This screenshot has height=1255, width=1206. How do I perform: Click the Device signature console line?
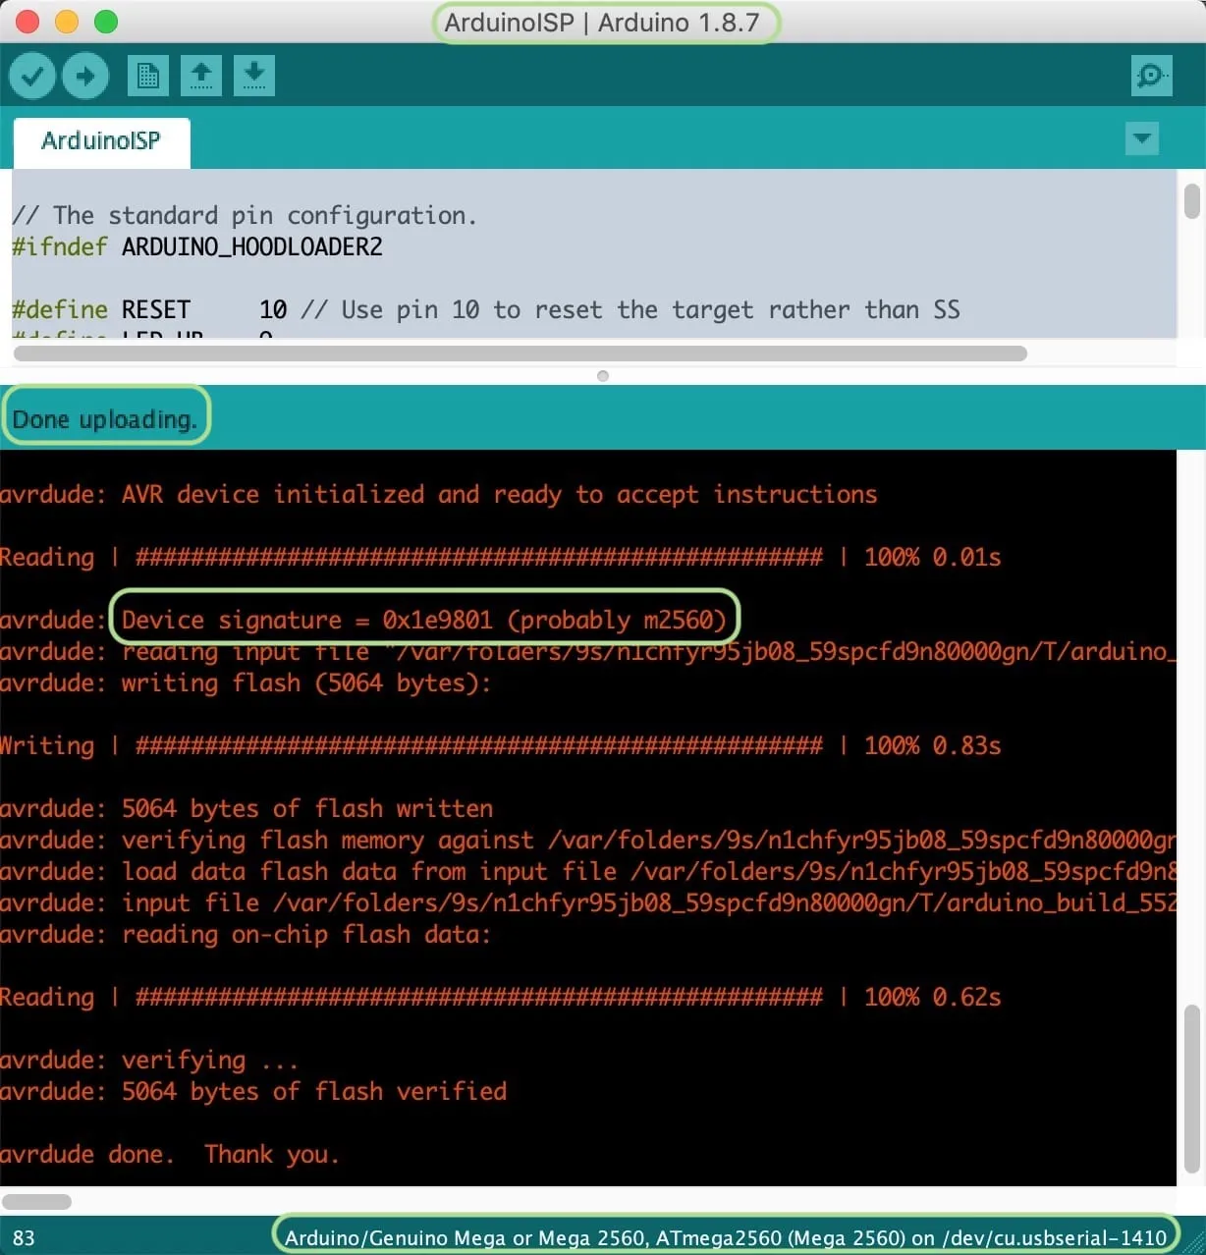423,621
